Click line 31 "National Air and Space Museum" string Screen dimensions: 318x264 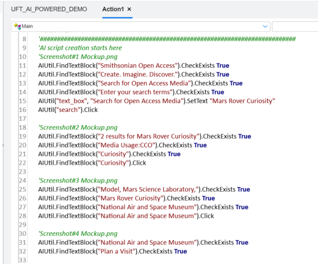[147, 243]
